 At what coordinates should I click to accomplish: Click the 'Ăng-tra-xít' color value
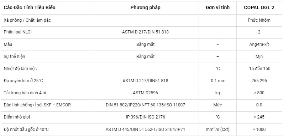pos(259,44)
